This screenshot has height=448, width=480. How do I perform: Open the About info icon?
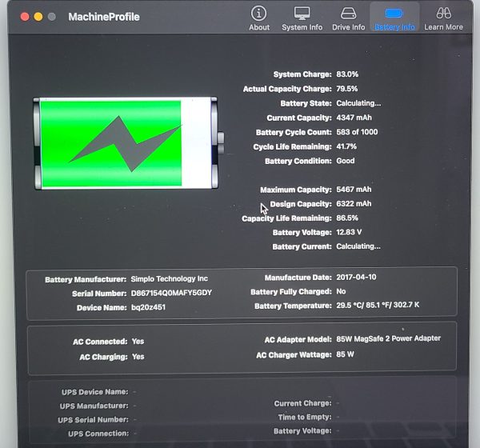[x=259, y=14]
